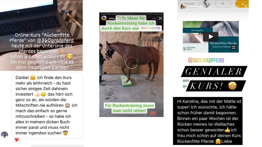Viewport: 262px width, 147px height.
Task: Open the sender's avatar beside chat message
Action: 4,135
